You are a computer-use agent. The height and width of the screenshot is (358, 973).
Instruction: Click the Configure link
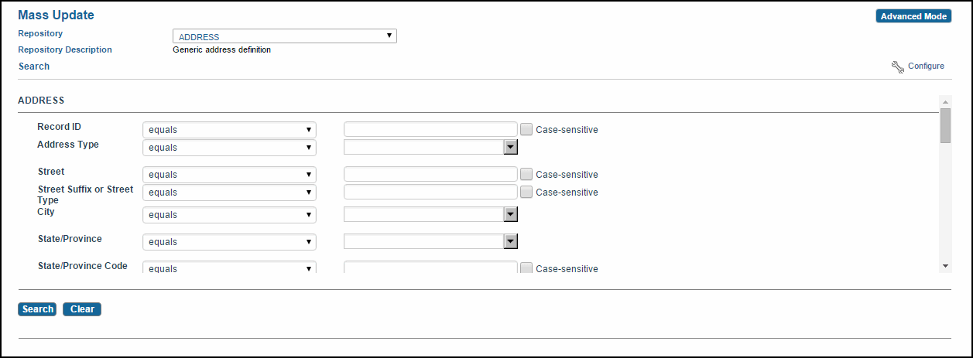point(926,66)
